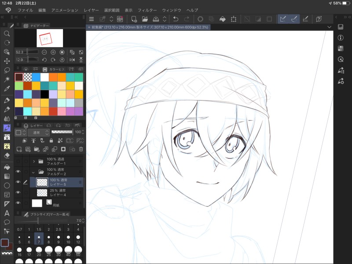Click Reset rotation in Navigator
Viewport: 352px width, 264px height.
[62, 60]
